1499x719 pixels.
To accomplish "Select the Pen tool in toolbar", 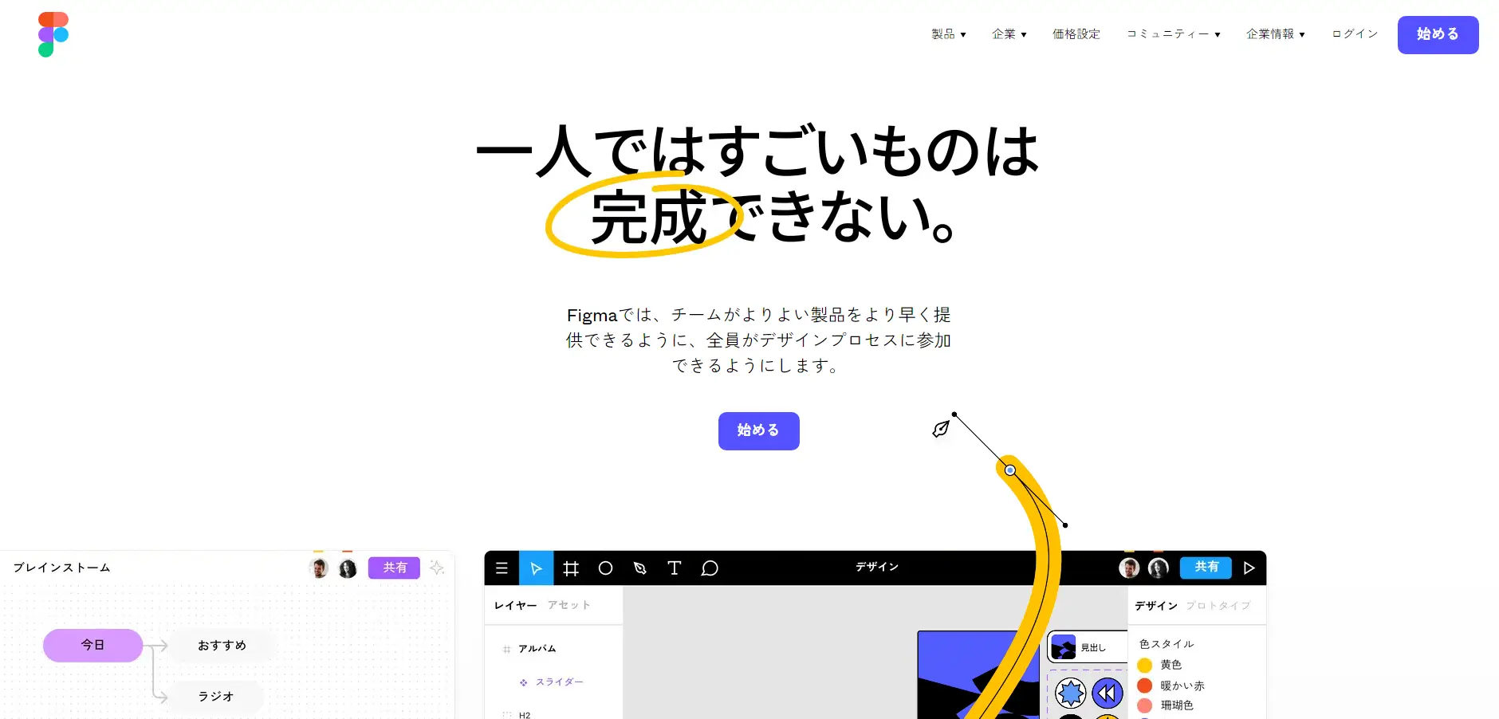I will (x=639, y=568).
